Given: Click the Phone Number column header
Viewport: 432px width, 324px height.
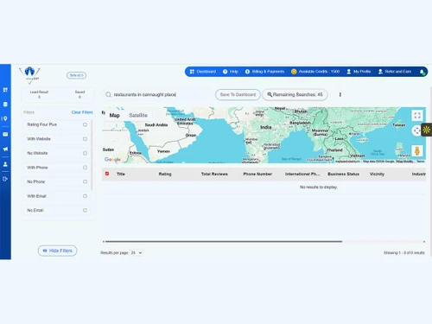Looking at the screenshot, I should coord(257,174).
